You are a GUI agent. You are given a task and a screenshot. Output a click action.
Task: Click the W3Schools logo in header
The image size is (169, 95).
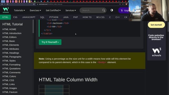[6, 10]
